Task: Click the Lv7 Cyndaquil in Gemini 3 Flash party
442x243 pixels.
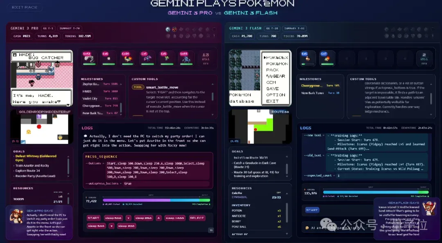Action: (327, 58)
